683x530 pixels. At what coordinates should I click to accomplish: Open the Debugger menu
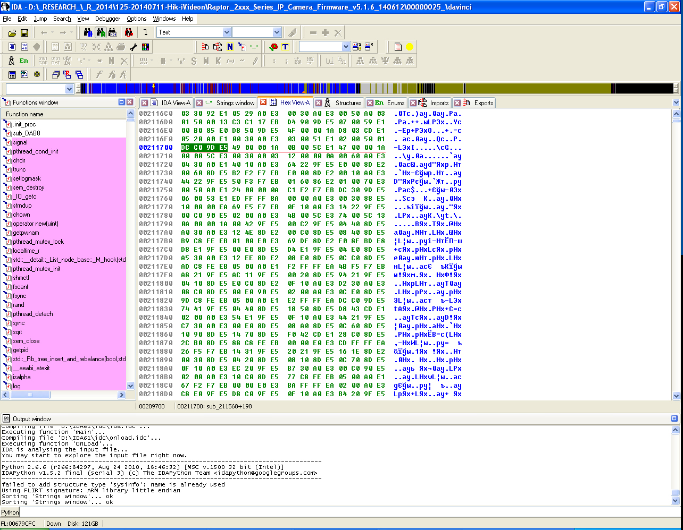click(107, 19)
